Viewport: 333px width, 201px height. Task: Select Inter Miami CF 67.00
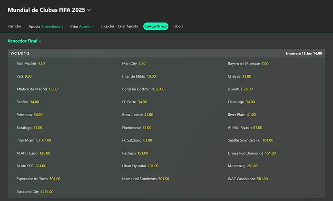click(34, 140)
